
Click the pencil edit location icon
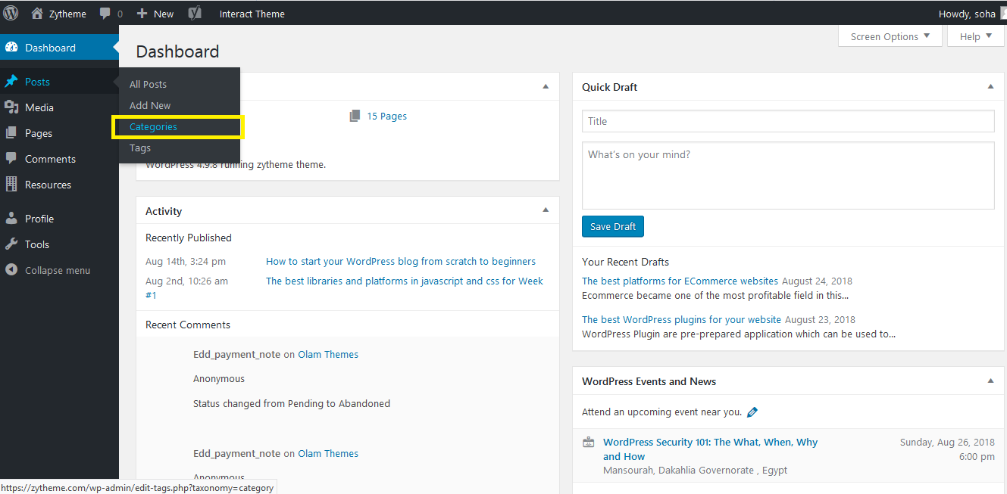tap(752, 412)
